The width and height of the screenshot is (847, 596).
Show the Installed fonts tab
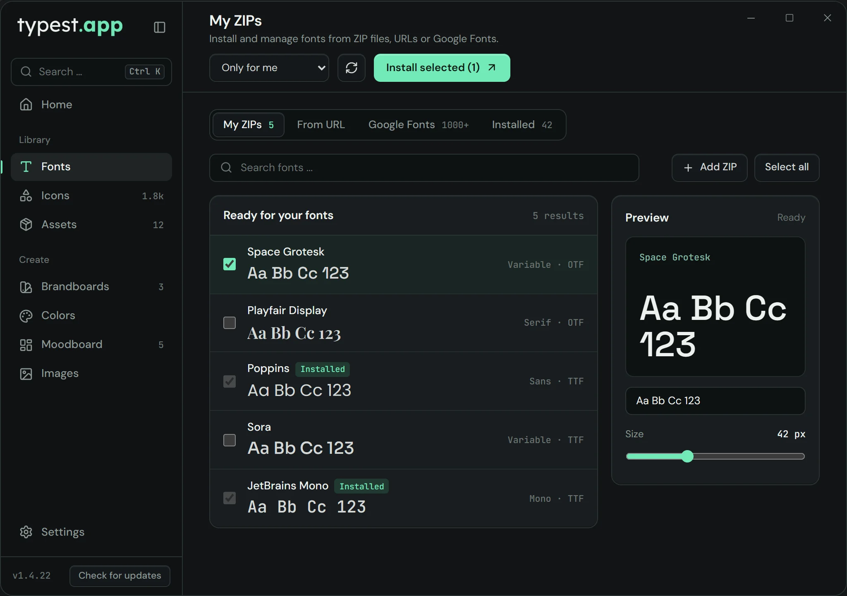point(522,125)
